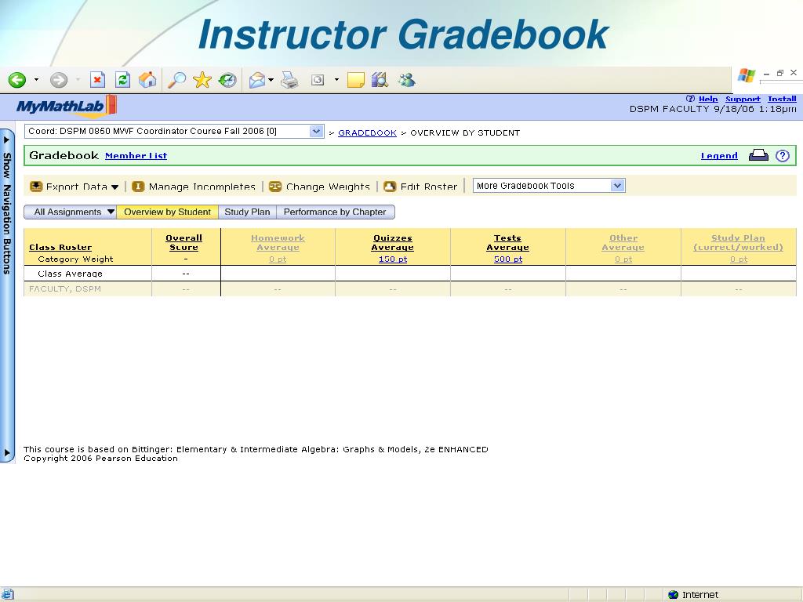The height and width of the screenshot is (602, 803).
Task: Open Favorites star icon
Action: [x=202, y=80]
